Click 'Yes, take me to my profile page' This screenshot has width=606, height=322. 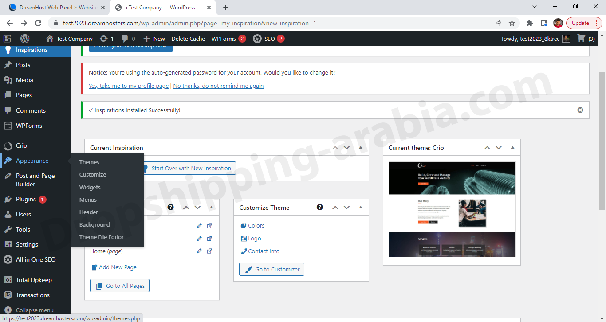(129, 86)
